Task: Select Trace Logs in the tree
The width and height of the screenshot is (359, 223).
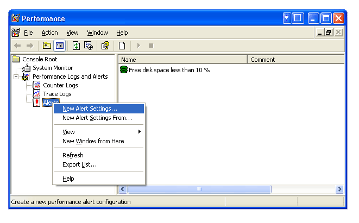Action: pos(57,94)
